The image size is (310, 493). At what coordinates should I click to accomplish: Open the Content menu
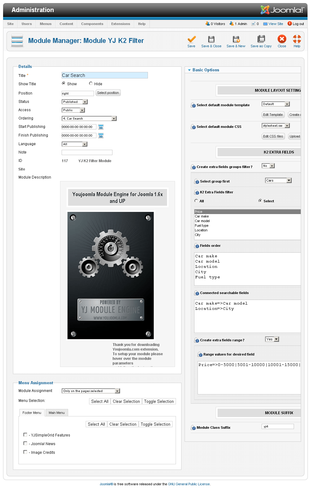(x=66, y=24)
